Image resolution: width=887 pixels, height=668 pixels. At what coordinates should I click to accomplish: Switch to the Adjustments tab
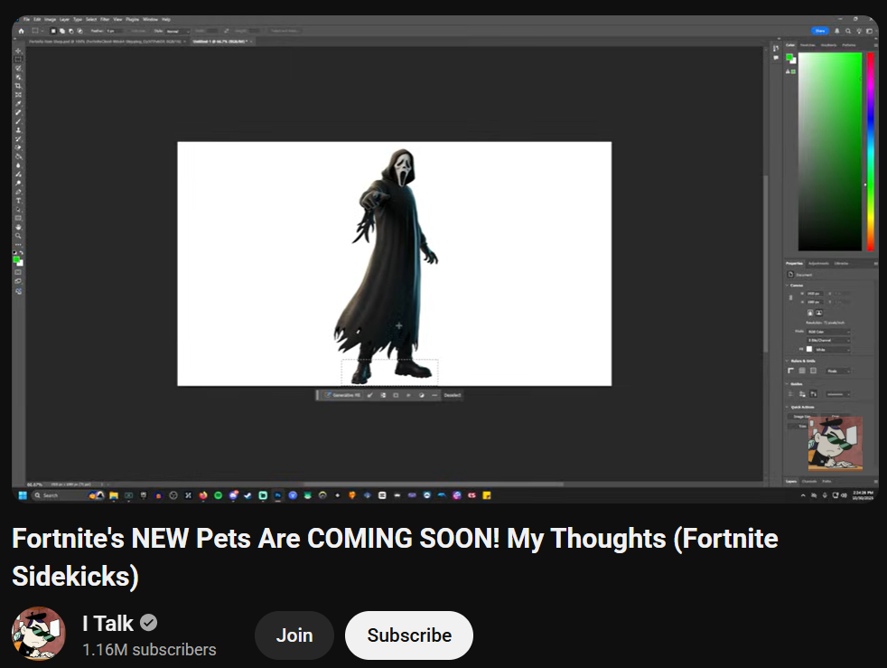[x=818, y=263]
